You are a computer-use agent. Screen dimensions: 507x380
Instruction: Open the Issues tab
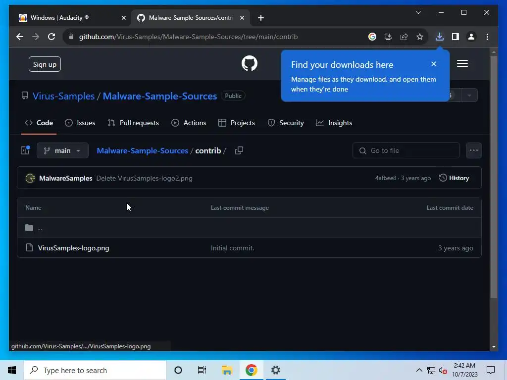click(80, 123)
